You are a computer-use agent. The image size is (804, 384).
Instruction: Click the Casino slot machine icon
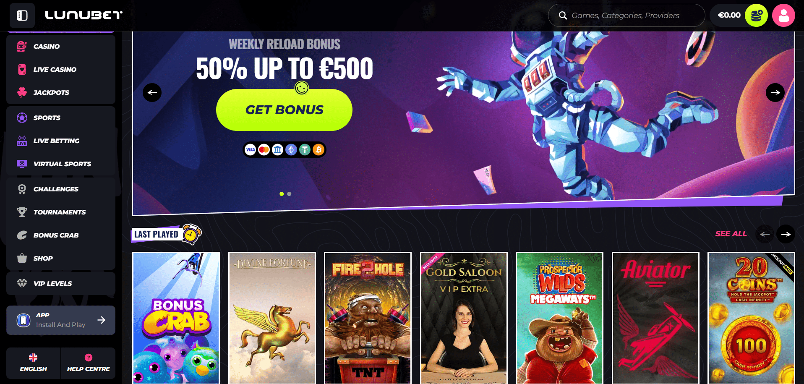coord(22,46)
